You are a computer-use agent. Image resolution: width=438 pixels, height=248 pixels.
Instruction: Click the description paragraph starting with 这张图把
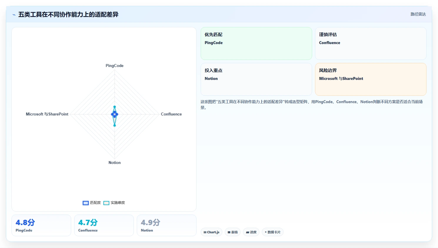[x=312, y=105]
